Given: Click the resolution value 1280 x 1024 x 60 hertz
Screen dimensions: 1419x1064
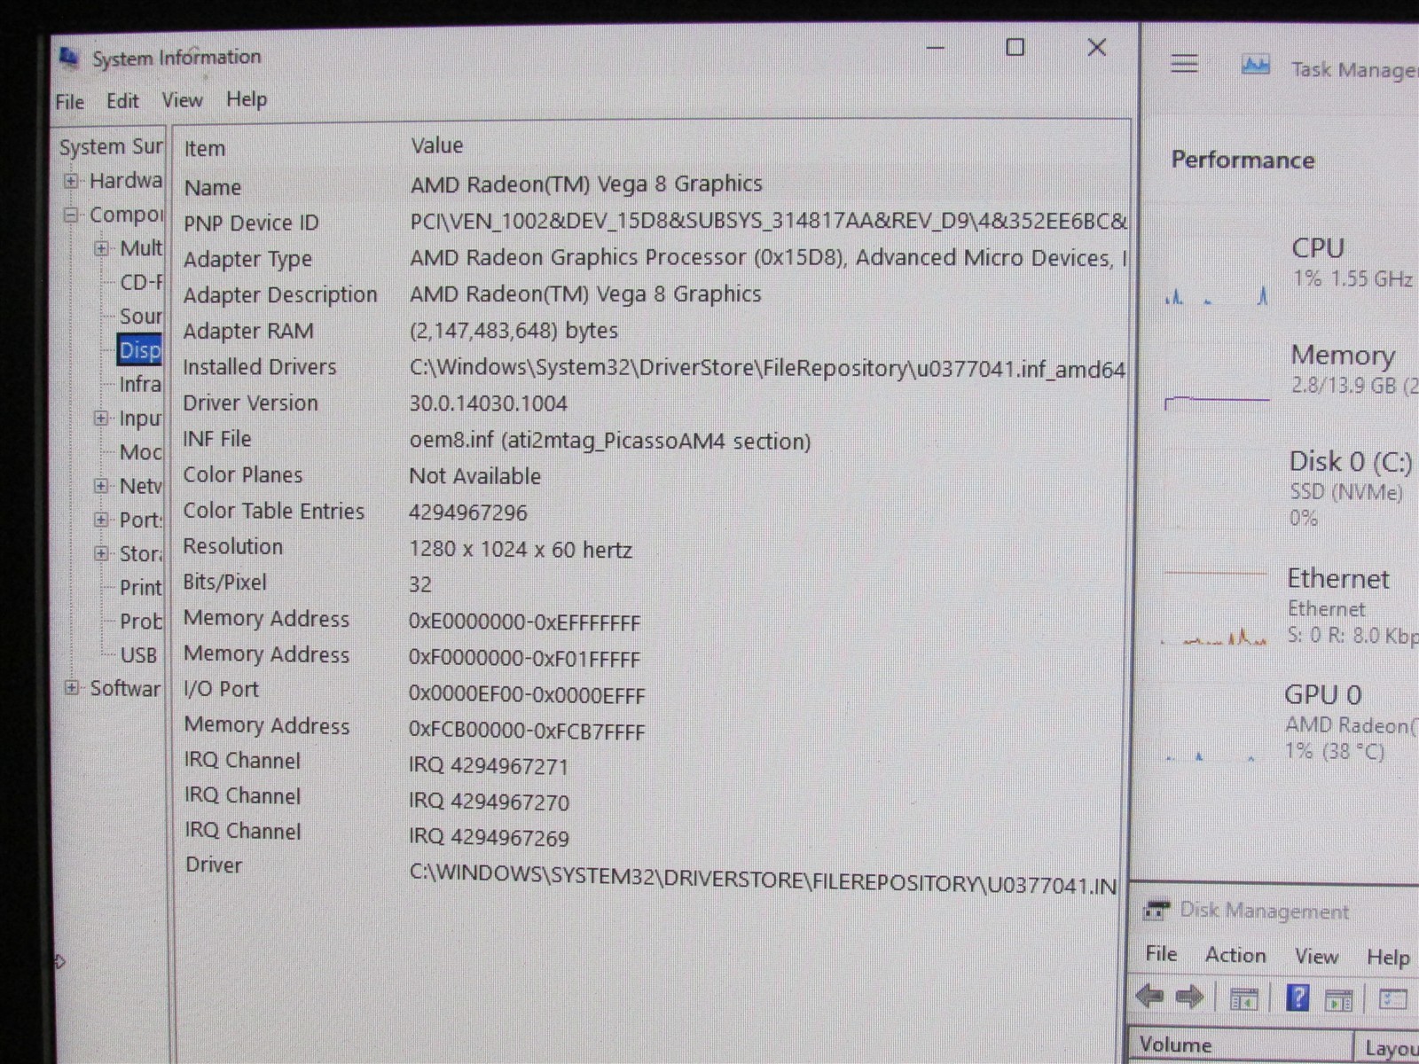Looking at the screenshot, I should 520,550.
